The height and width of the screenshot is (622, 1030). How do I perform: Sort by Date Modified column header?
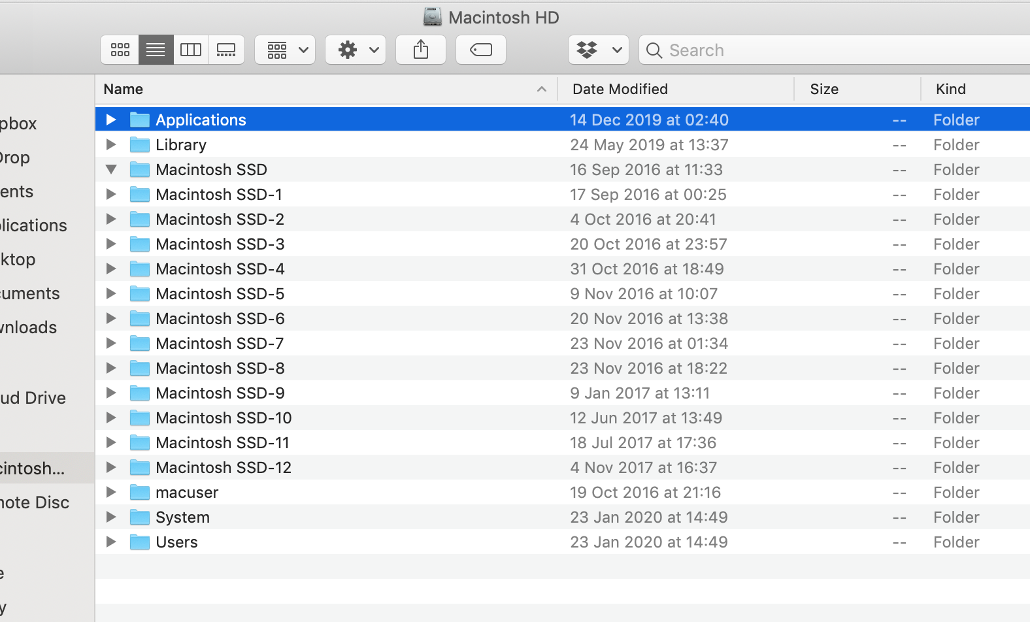(676, 89)
